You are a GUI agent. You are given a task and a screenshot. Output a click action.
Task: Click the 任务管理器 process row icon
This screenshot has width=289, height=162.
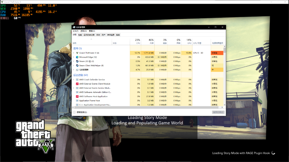pyautogui.click(x=77, y=70)
